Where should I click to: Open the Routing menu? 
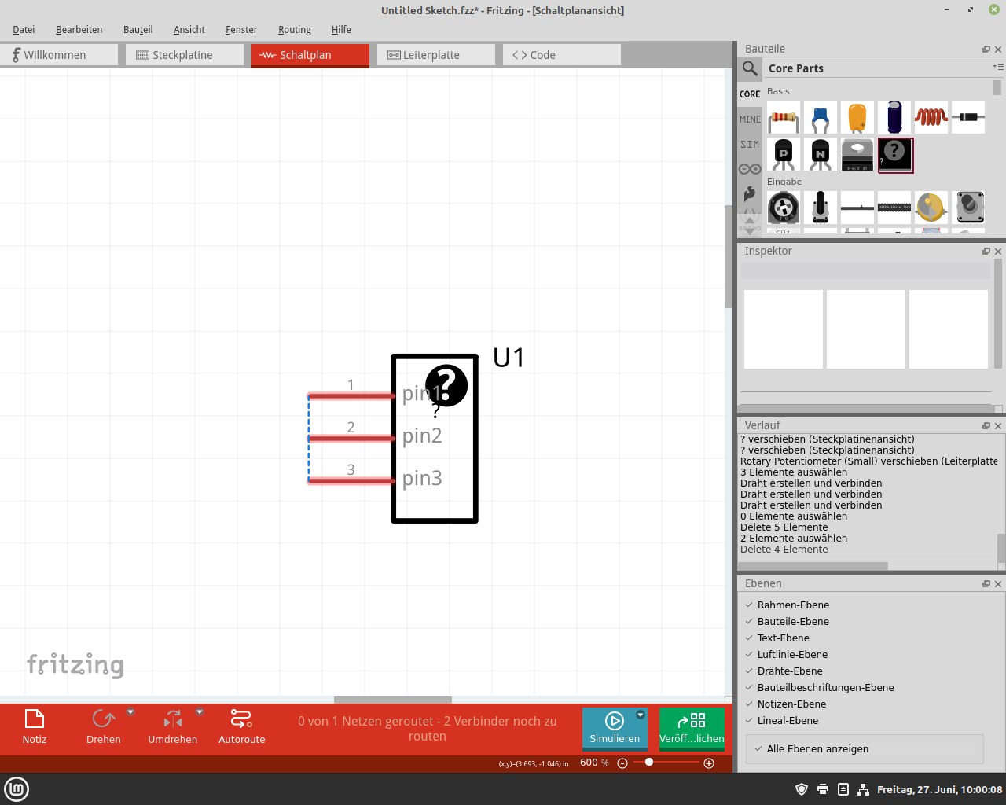[x=295, y=29]
